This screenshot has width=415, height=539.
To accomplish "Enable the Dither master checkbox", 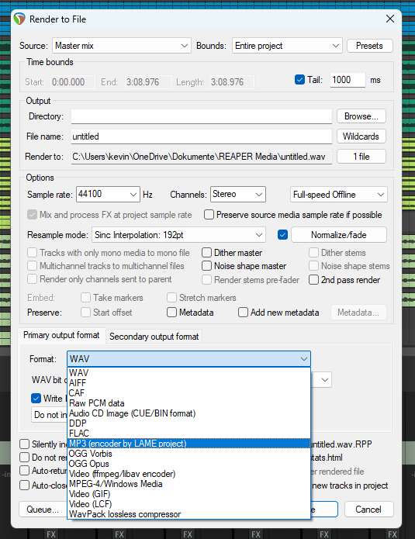I will 206,253.
